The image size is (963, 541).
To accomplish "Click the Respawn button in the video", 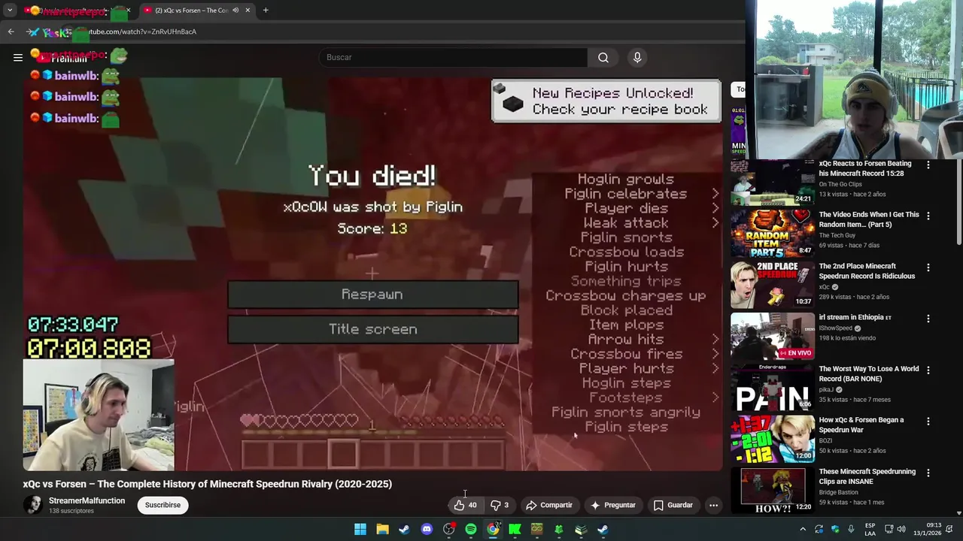I will pyautogui.click(x=372, y=295).
